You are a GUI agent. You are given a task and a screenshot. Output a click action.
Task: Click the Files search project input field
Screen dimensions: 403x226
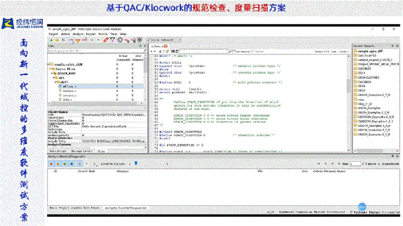pos(95,51)
